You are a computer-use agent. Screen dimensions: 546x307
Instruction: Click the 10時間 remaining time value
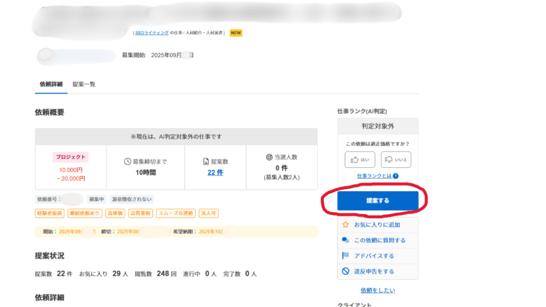[145, 173]
